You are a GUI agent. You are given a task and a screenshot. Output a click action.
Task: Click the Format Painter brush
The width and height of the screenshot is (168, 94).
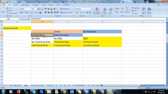point(8,13)
